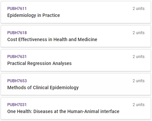Select the 2 units label for PUBH7631
The width and height of the screenshot is (152, 121).
point(138,57)
